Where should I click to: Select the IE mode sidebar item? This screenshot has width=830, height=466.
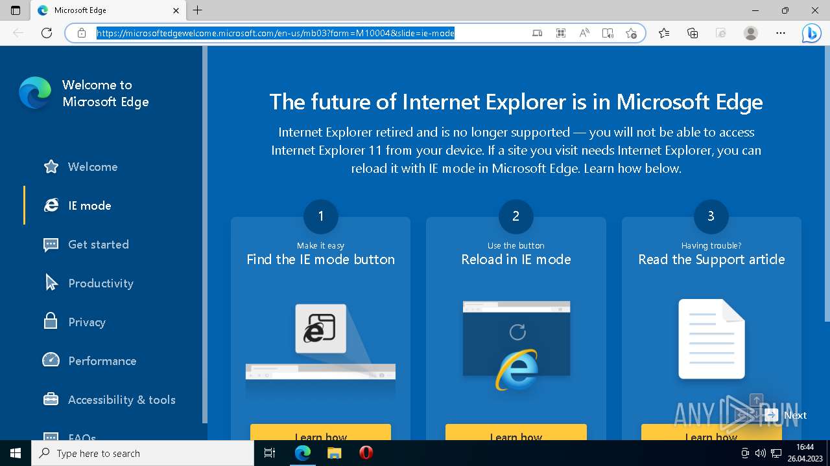pyautogui.click(x=89, y=206)
